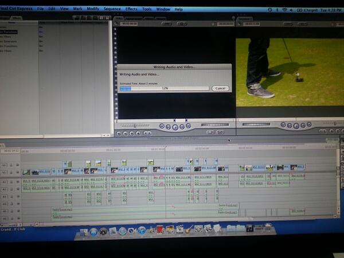
Task: Toggle Auto Select on audio track A4
Action: click(x=18, y=204)
